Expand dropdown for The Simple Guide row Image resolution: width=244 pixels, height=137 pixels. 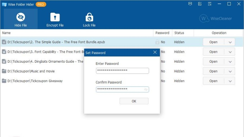coord(230,42)
